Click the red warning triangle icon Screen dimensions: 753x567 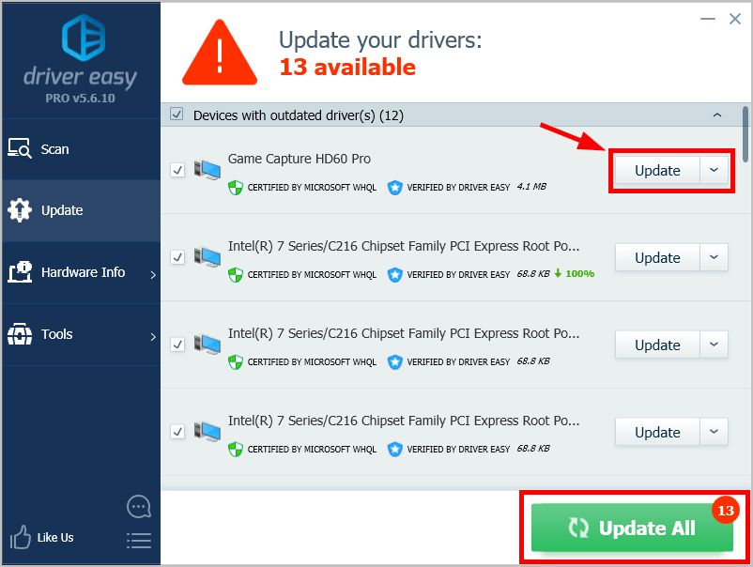tap(220, 53)
